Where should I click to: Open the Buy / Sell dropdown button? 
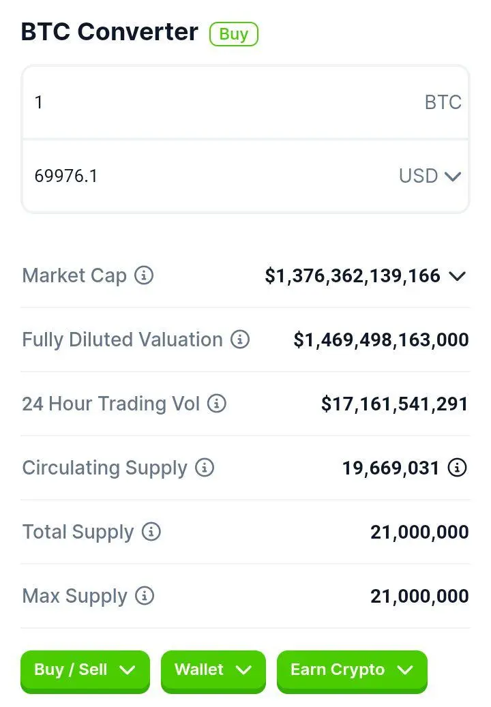coord(85,670)
